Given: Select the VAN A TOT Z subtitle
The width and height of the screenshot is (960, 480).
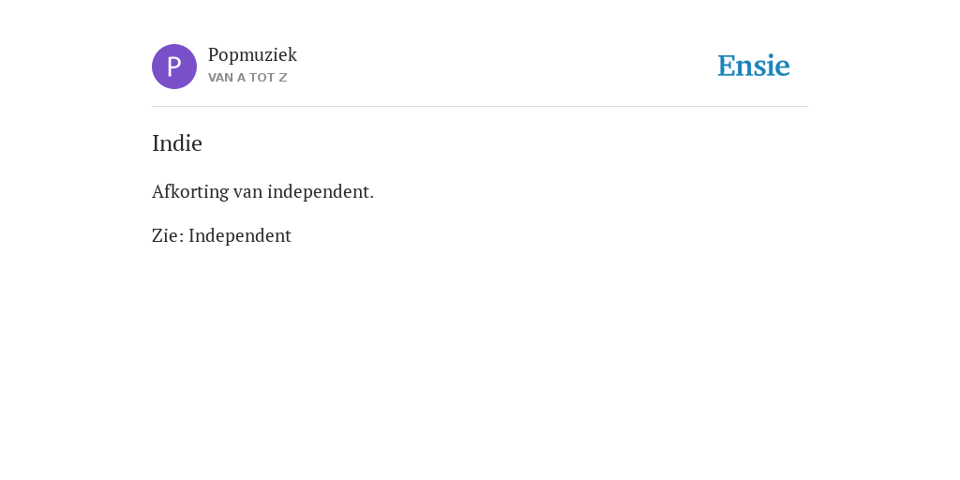Looking at the screenshot, I should point(247,78).
